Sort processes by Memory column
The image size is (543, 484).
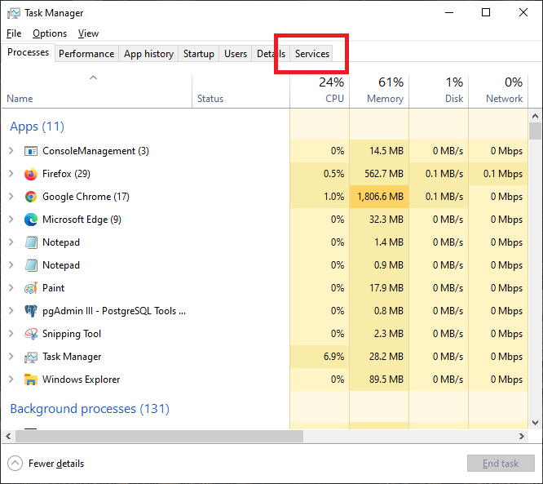coord(380,91)
